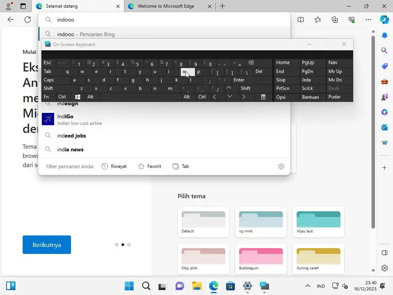Image resolution: width=393 pixels, height=295 pixels.
Task: Switch to the Selamat datang tab
Action: 78,6
